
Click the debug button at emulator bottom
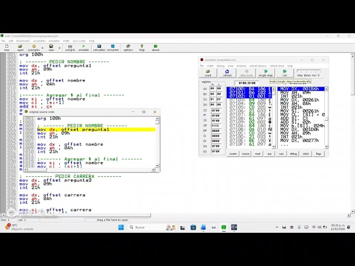[293, 154]
